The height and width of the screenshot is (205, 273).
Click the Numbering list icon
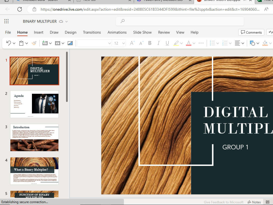[225, 43]
